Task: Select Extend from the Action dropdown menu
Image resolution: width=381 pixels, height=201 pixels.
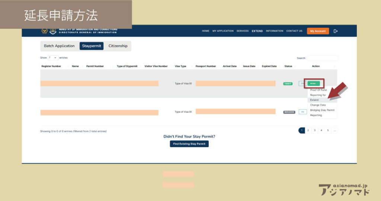Action: pos(314,100)
